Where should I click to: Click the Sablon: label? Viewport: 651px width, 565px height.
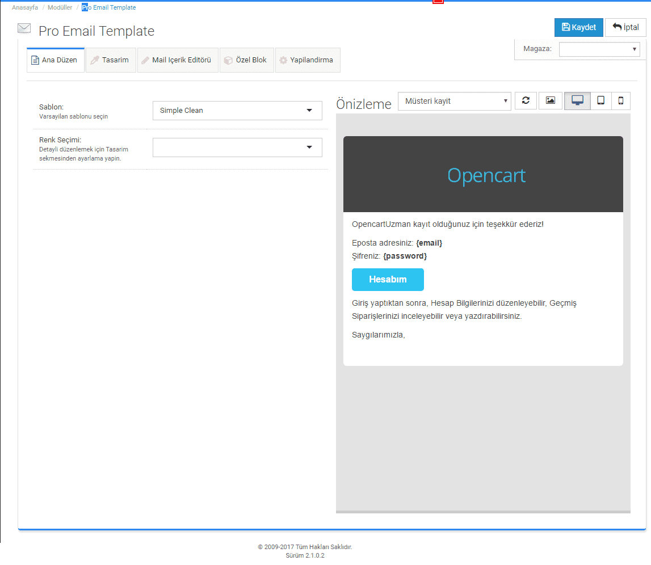tap(52, 107)
